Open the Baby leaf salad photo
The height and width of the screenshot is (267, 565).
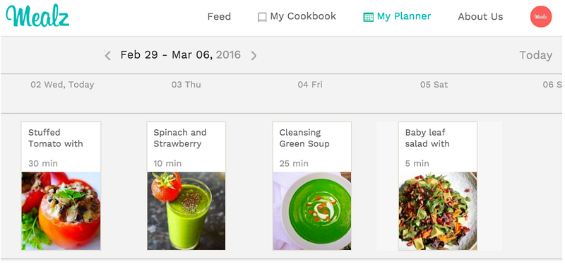click(x=438, y=211)
